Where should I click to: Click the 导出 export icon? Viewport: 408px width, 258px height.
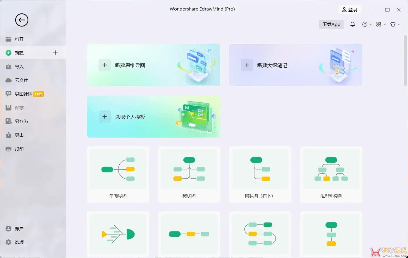click(x=8, y=135)
